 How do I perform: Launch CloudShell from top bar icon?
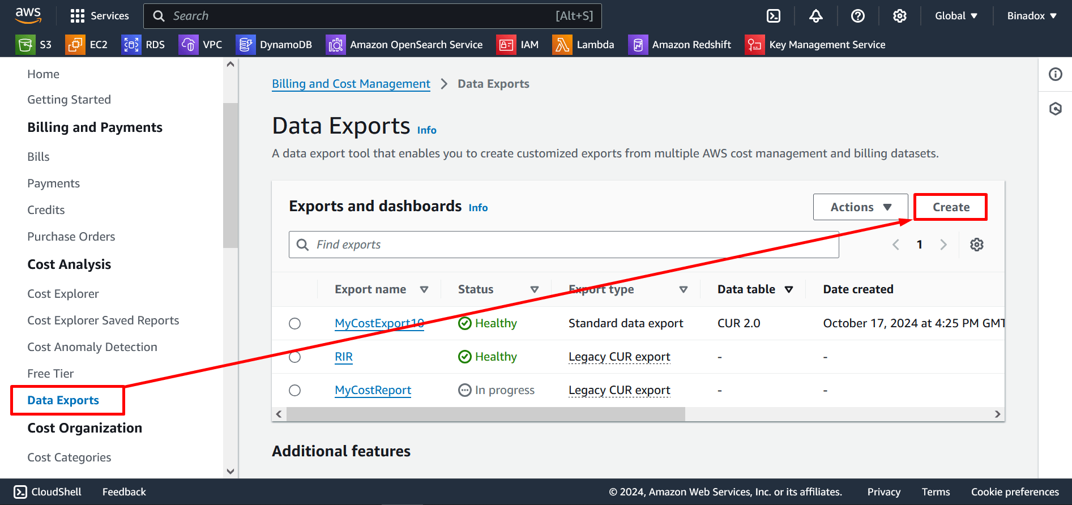[774, 16]
